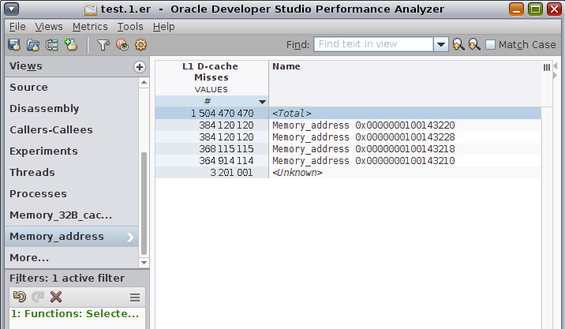
Task: Open the Processes view
Action: (x=72, y=194)
